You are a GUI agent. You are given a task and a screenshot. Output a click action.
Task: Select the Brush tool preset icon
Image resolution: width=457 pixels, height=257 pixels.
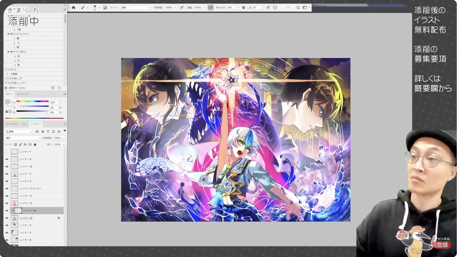(x=83, y=8)
